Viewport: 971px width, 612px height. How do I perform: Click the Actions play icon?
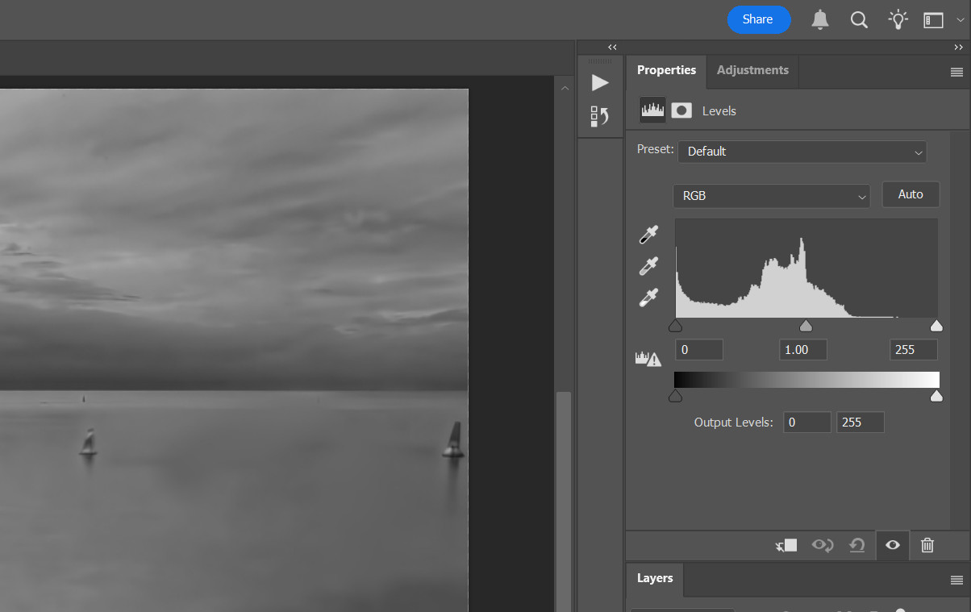(599, 82)
